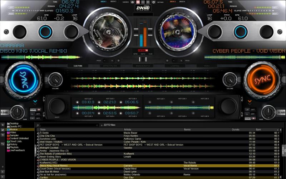Viewport: 286px width, 179px height.
Task: Open the Questo PC item
Action: point(15,126)
